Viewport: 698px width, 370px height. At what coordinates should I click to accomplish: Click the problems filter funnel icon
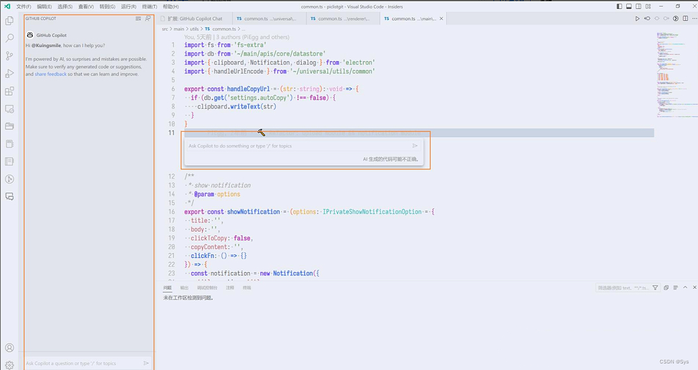click(655, 288)
